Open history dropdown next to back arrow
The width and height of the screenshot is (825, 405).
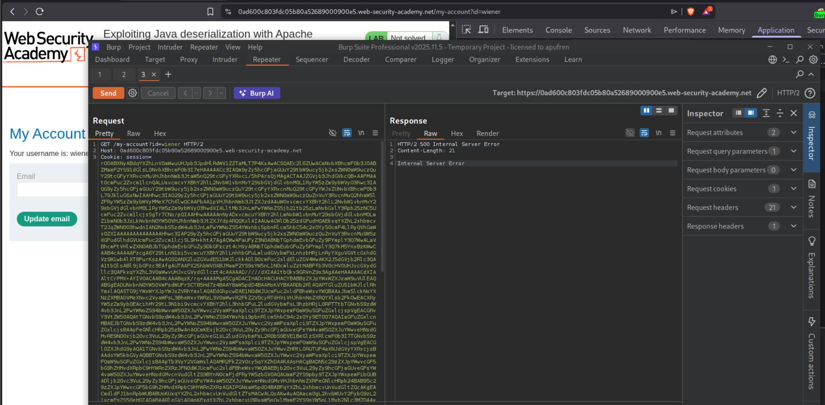click(x=197, y=93)
